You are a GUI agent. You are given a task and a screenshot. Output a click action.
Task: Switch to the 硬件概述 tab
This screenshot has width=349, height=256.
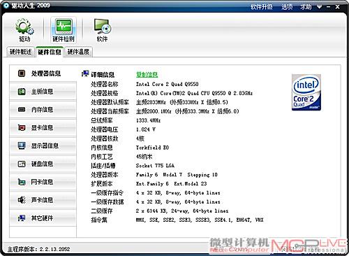[x=21, y=52]
